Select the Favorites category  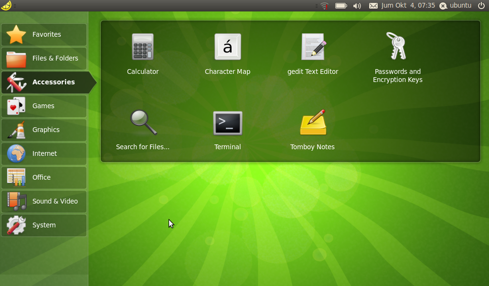pyautogui.click(x=44, y=34)
